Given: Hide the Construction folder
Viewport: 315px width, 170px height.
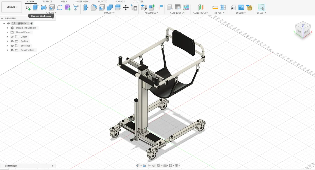Looking at the screenshot, I should (12, 50).
